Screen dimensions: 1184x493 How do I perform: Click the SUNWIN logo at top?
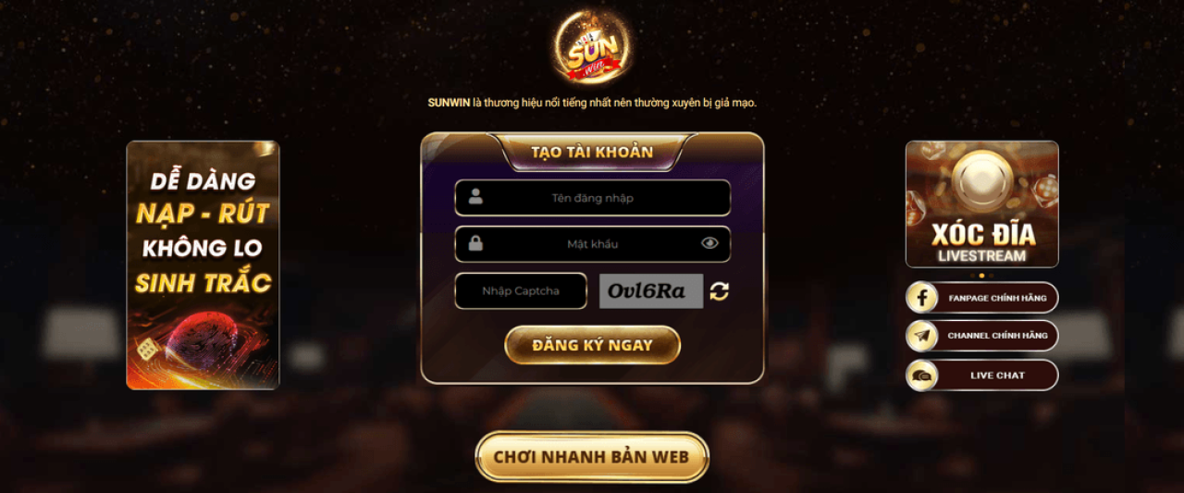click(592, 48)
